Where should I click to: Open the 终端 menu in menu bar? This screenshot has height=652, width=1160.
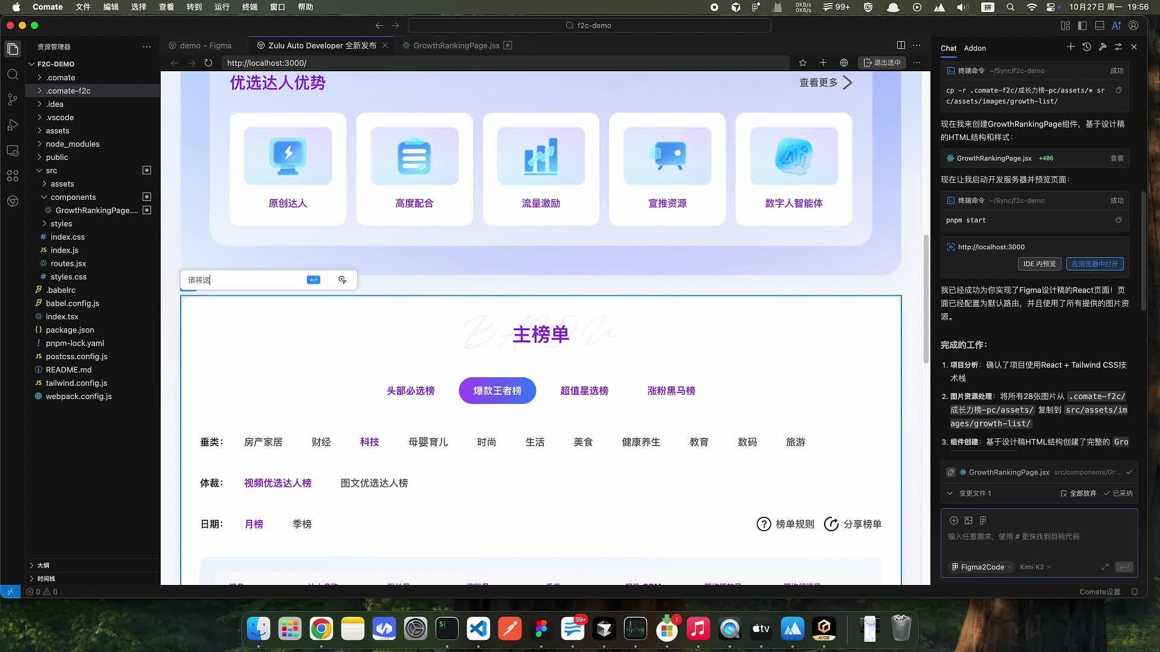(x=250, y=7)
